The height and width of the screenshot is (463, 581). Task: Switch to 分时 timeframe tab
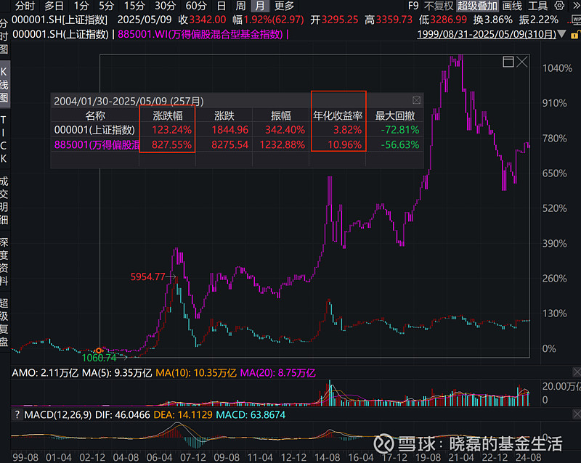[x=25, y=6]
